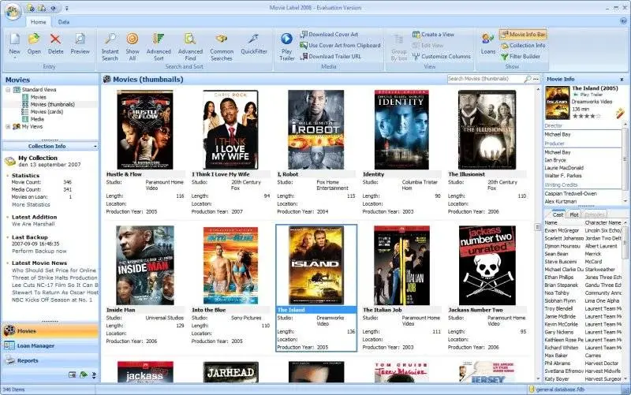This screenshot has width=631, height=395.
Task: Open news Threat of Strike Halts Production
Action: click(54, 278)
